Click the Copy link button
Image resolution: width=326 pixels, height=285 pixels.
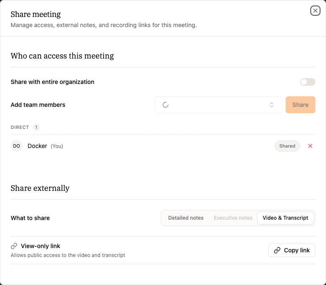pos(292,250)
